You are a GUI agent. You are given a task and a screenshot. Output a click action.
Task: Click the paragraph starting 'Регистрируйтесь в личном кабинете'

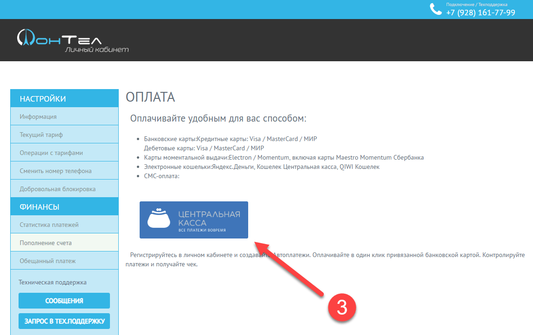(x=325, y=259)
